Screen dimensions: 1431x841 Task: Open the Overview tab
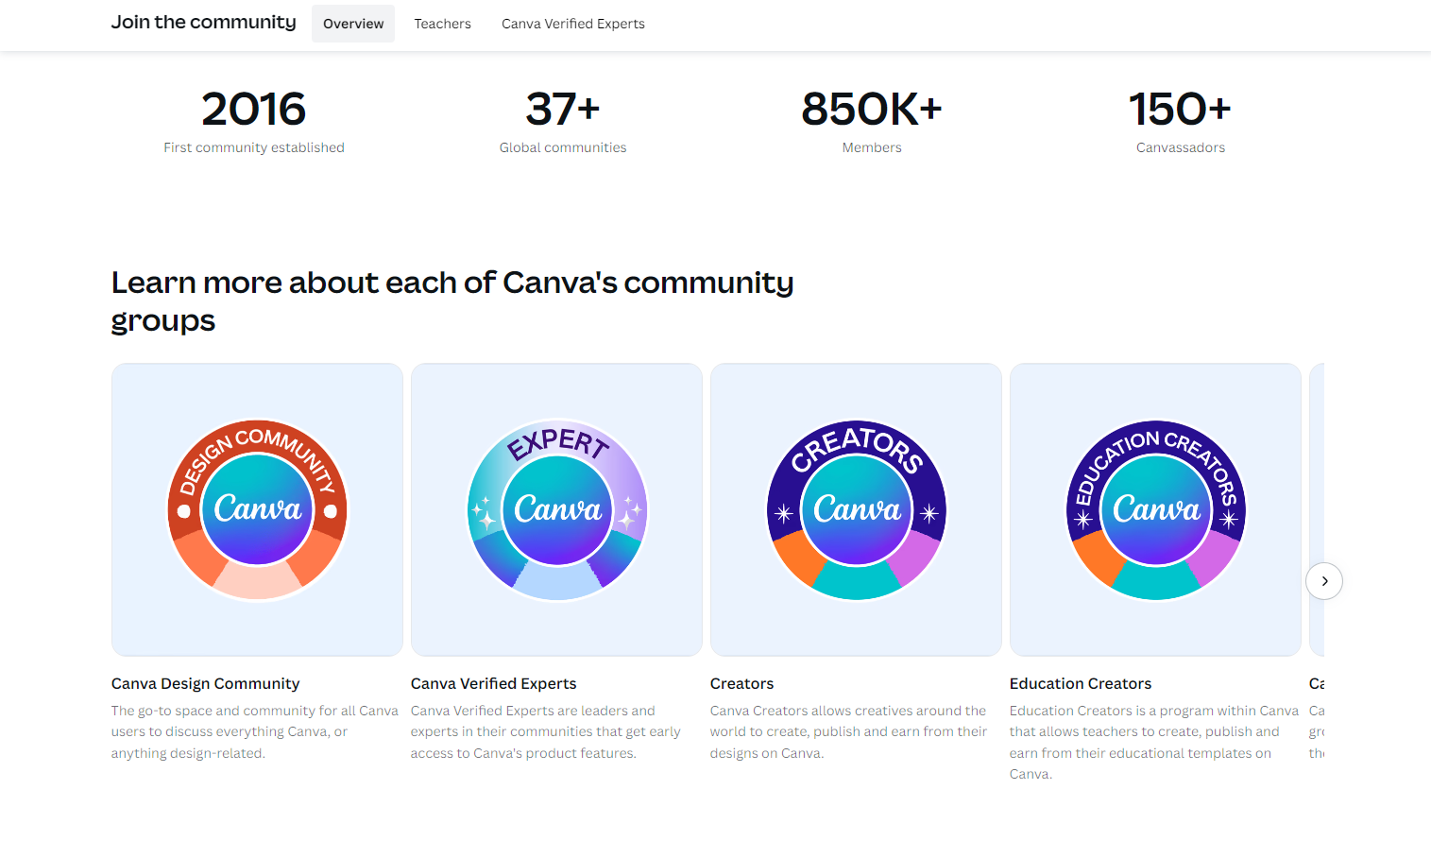(x=353, y=24)
